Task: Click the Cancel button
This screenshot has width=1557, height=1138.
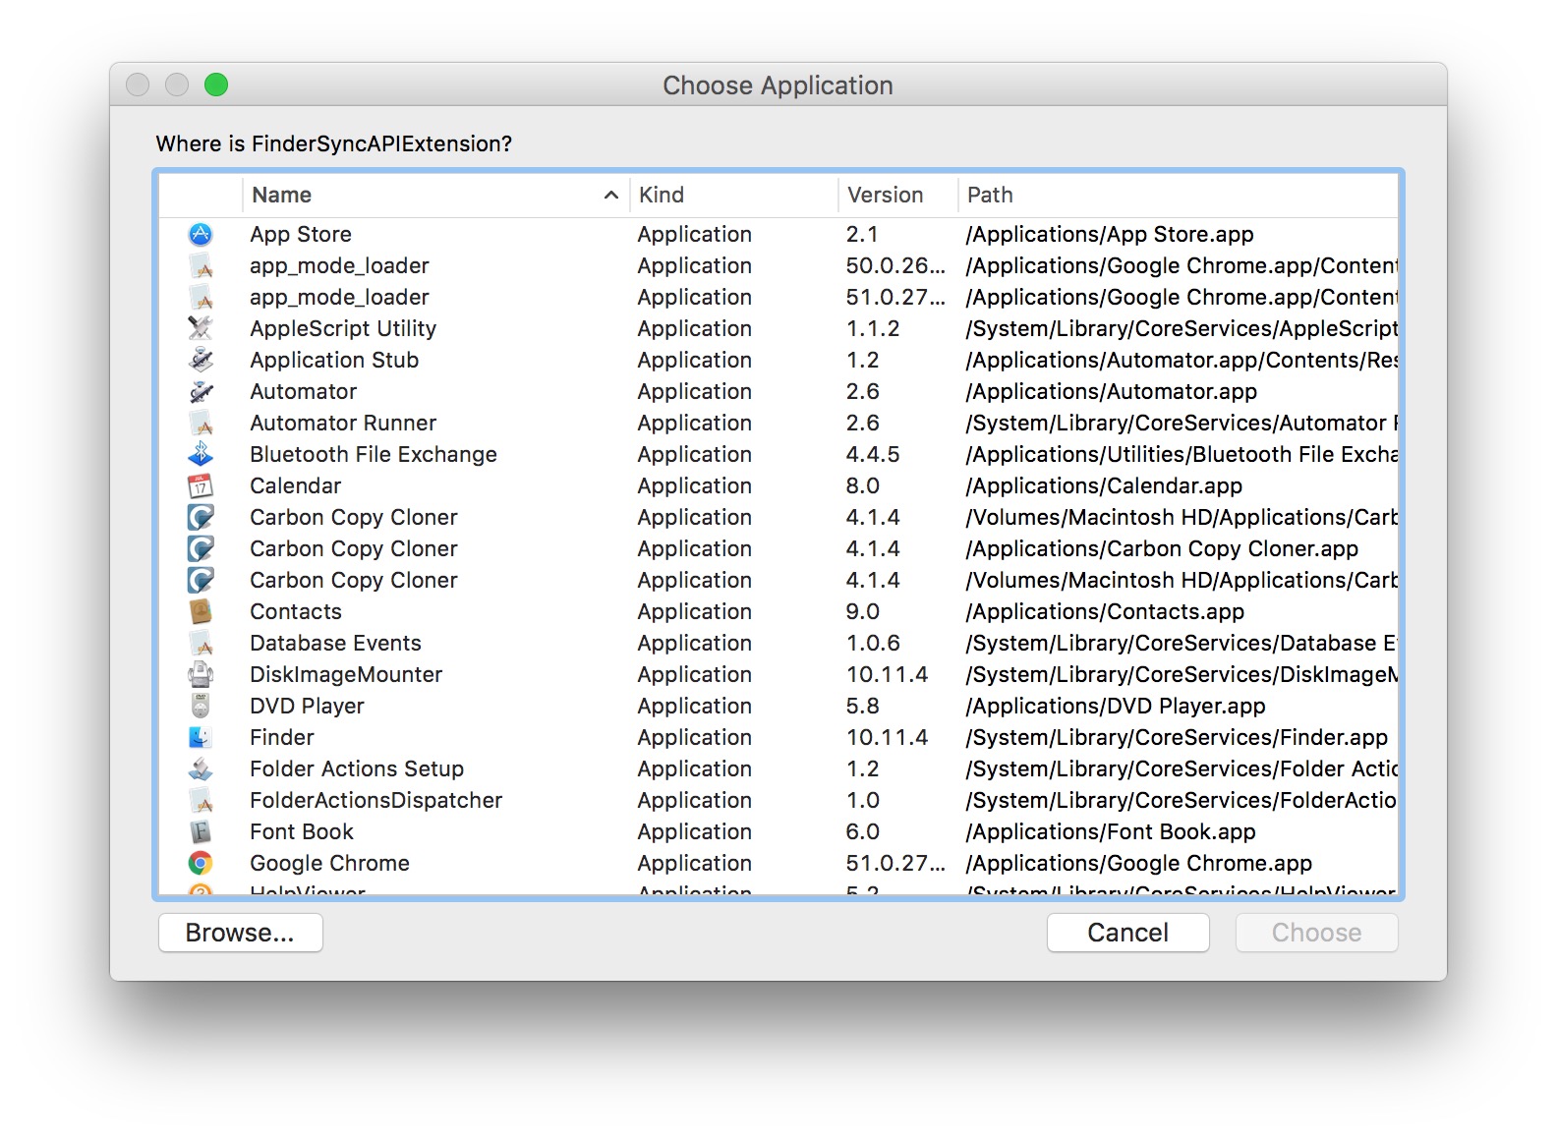Action: click(x=1128, y=933)
